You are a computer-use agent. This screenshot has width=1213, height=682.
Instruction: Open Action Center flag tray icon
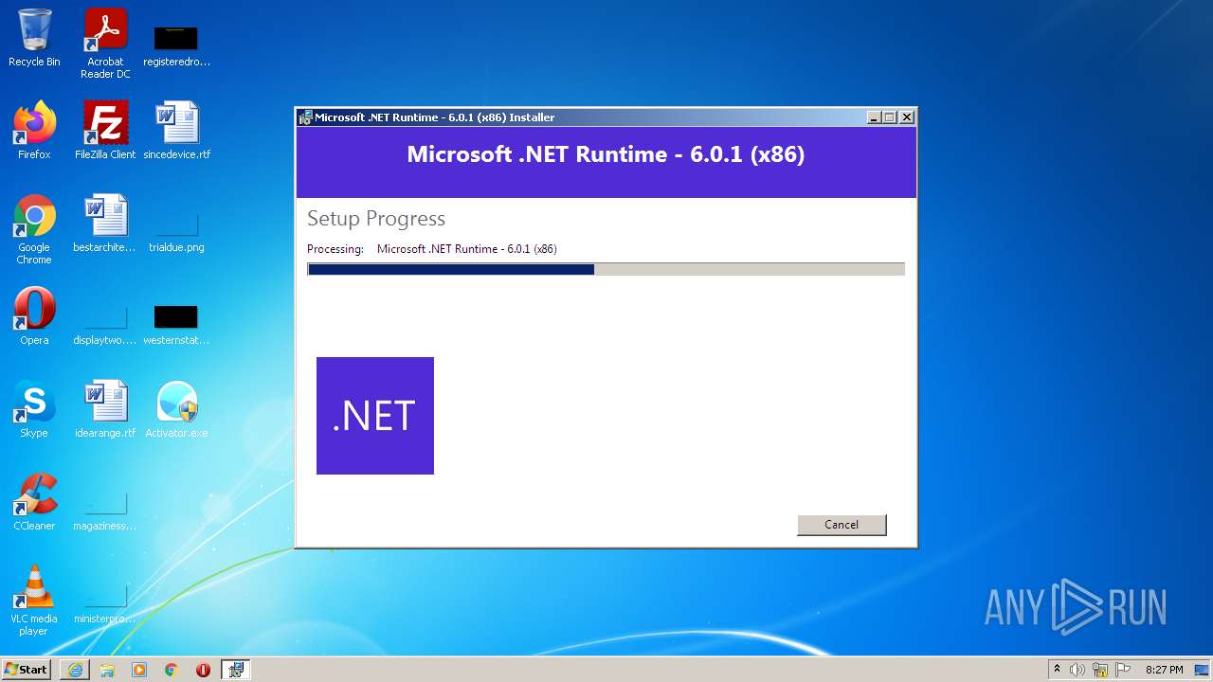tap(1123, 670)
